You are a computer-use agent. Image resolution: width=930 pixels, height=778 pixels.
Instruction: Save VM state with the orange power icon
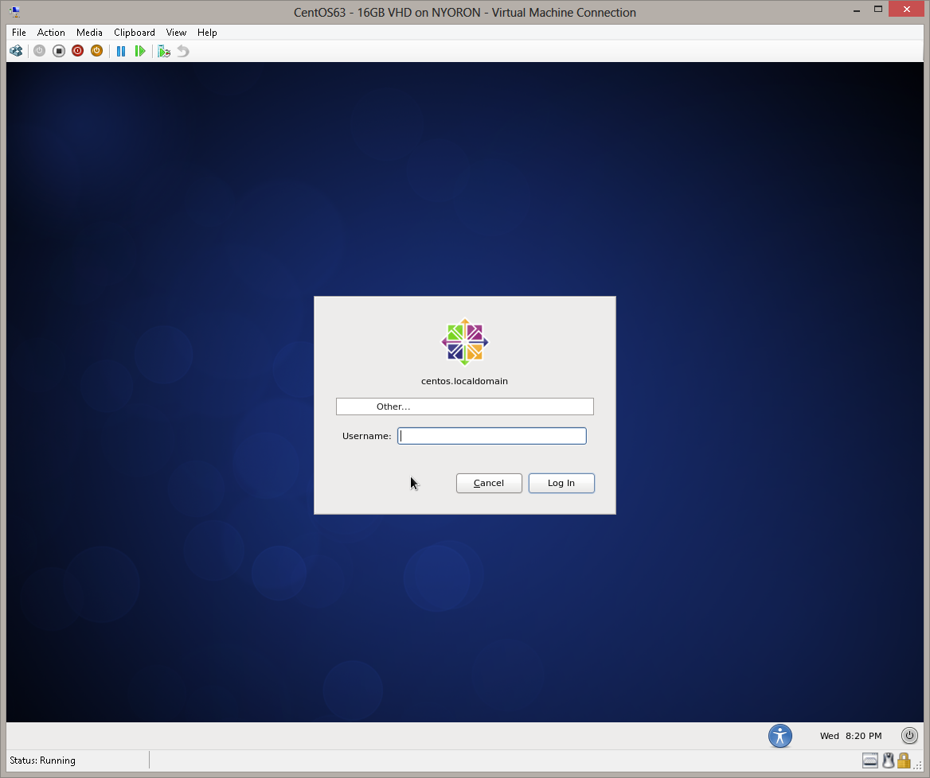click(x=96, y=51)
